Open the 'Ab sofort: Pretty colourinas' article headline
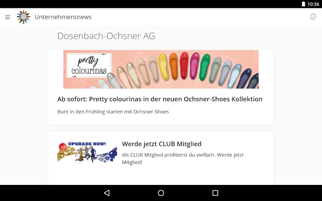This screenshot has width=322, height=201. point(160,99)
